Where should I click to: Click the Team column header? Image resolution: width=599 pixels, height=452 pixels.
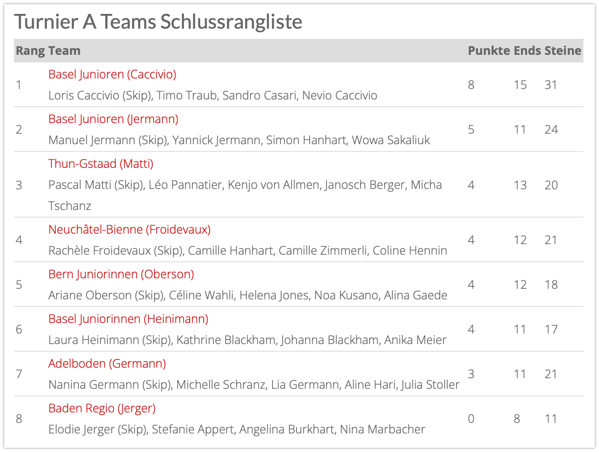tap(64, 51)
